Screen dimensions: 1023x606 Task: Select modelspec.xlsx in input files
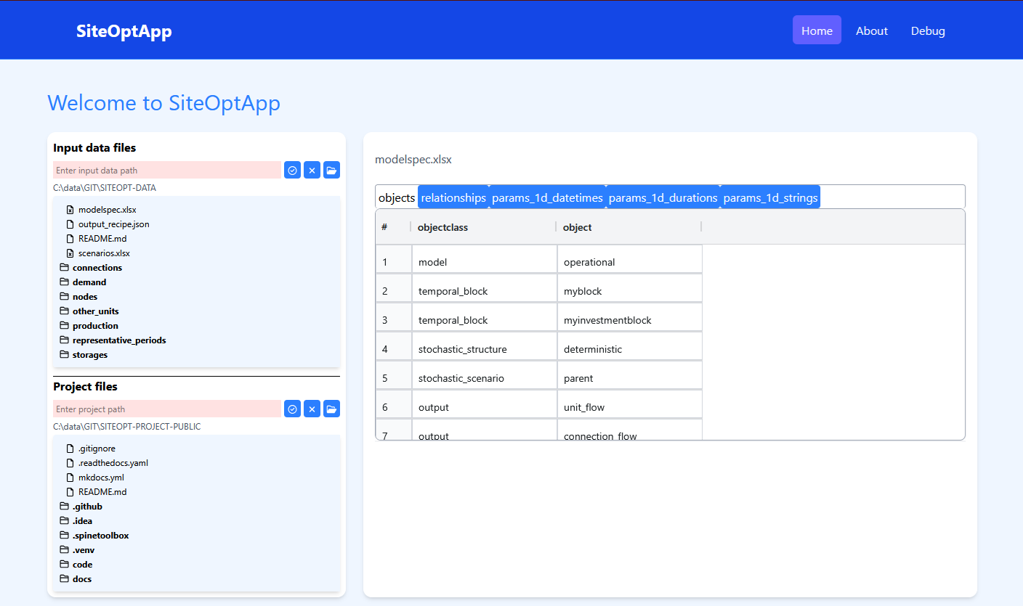click(107, 210)
